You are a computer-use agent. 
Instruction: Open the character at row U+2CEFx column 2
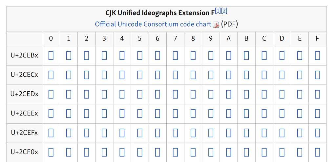(x=86, y=133)
